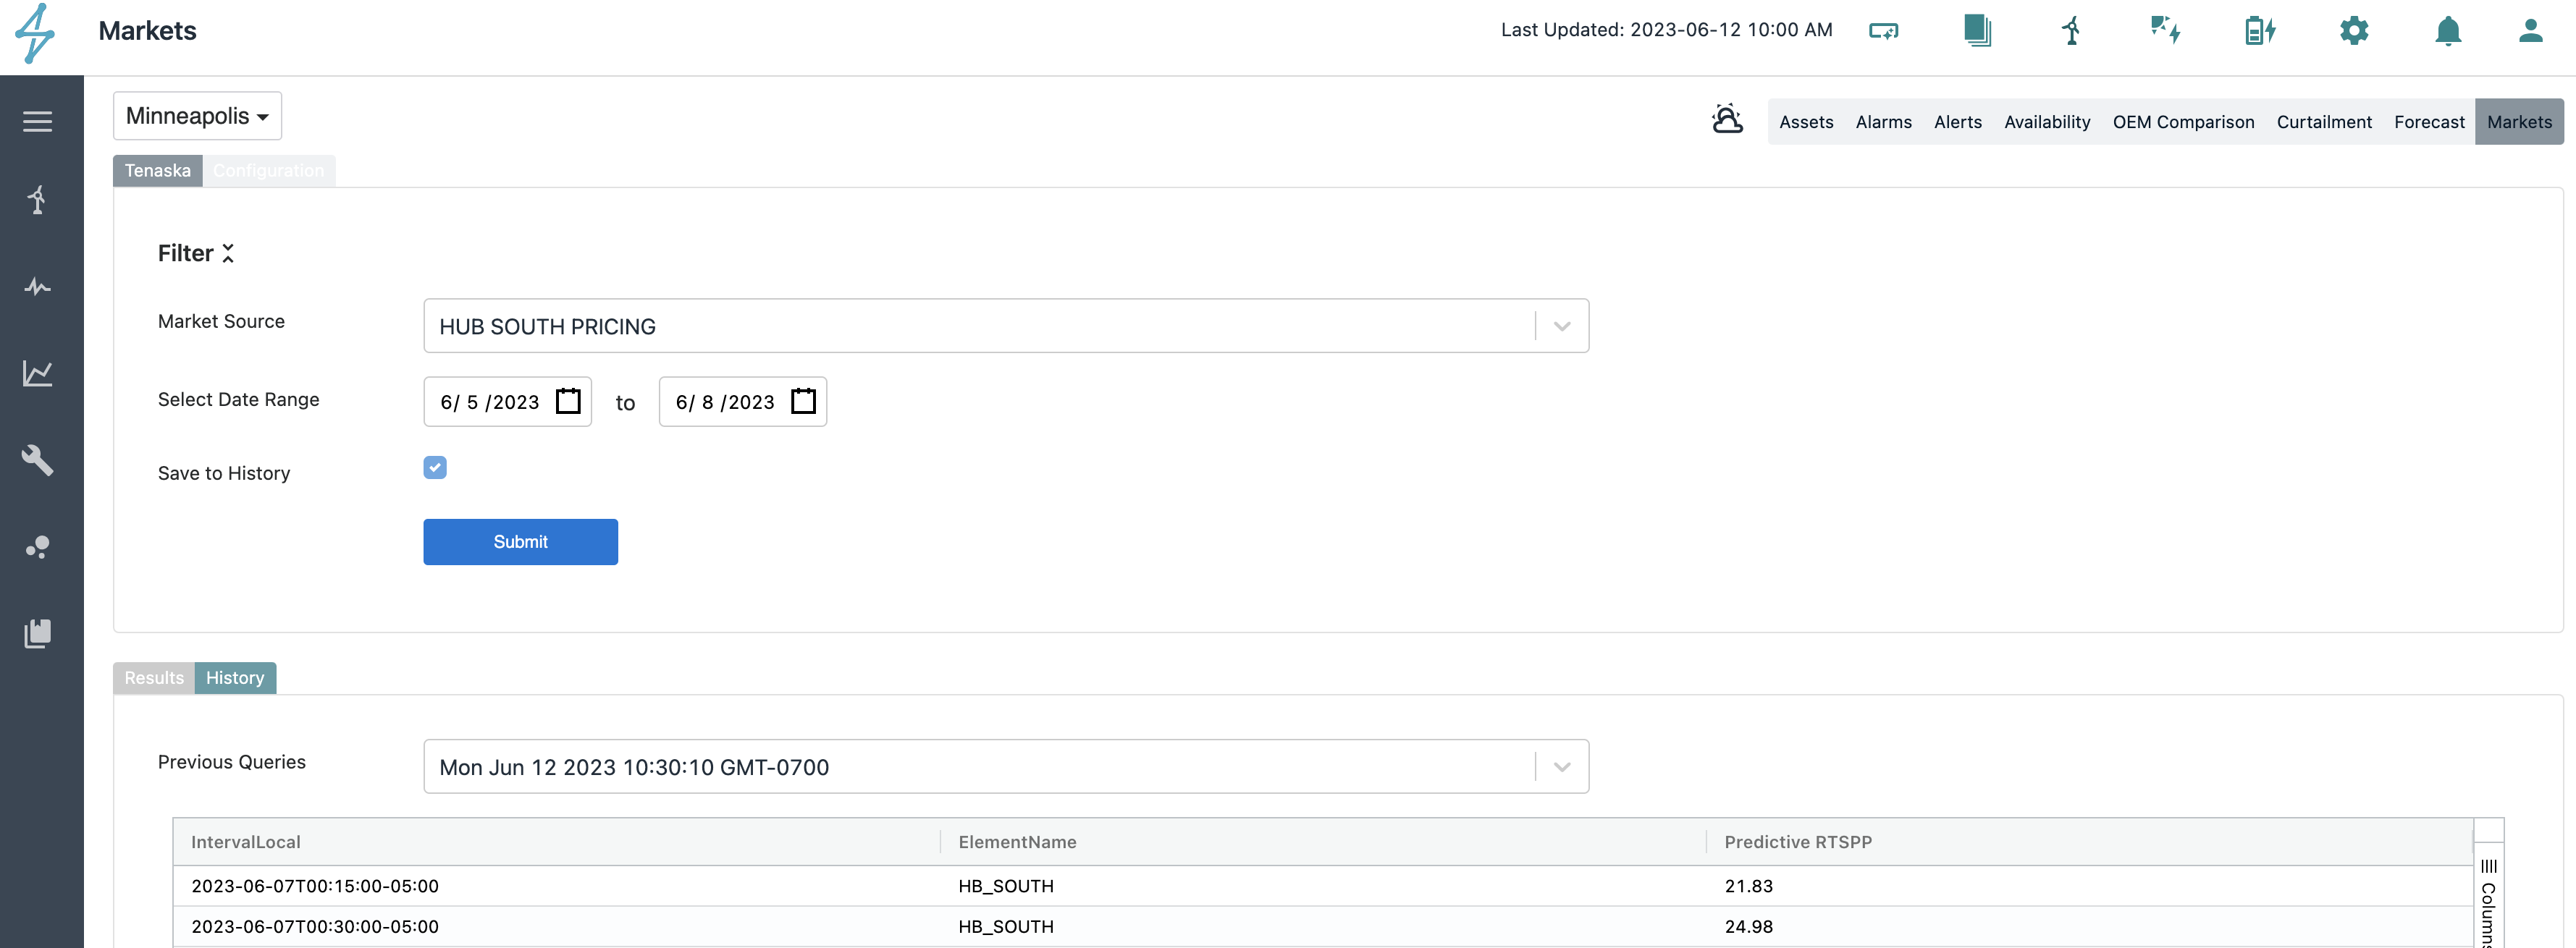Switch to the Results tab
This screenshot has width=2576, height=948.
(x=154, y=678)
